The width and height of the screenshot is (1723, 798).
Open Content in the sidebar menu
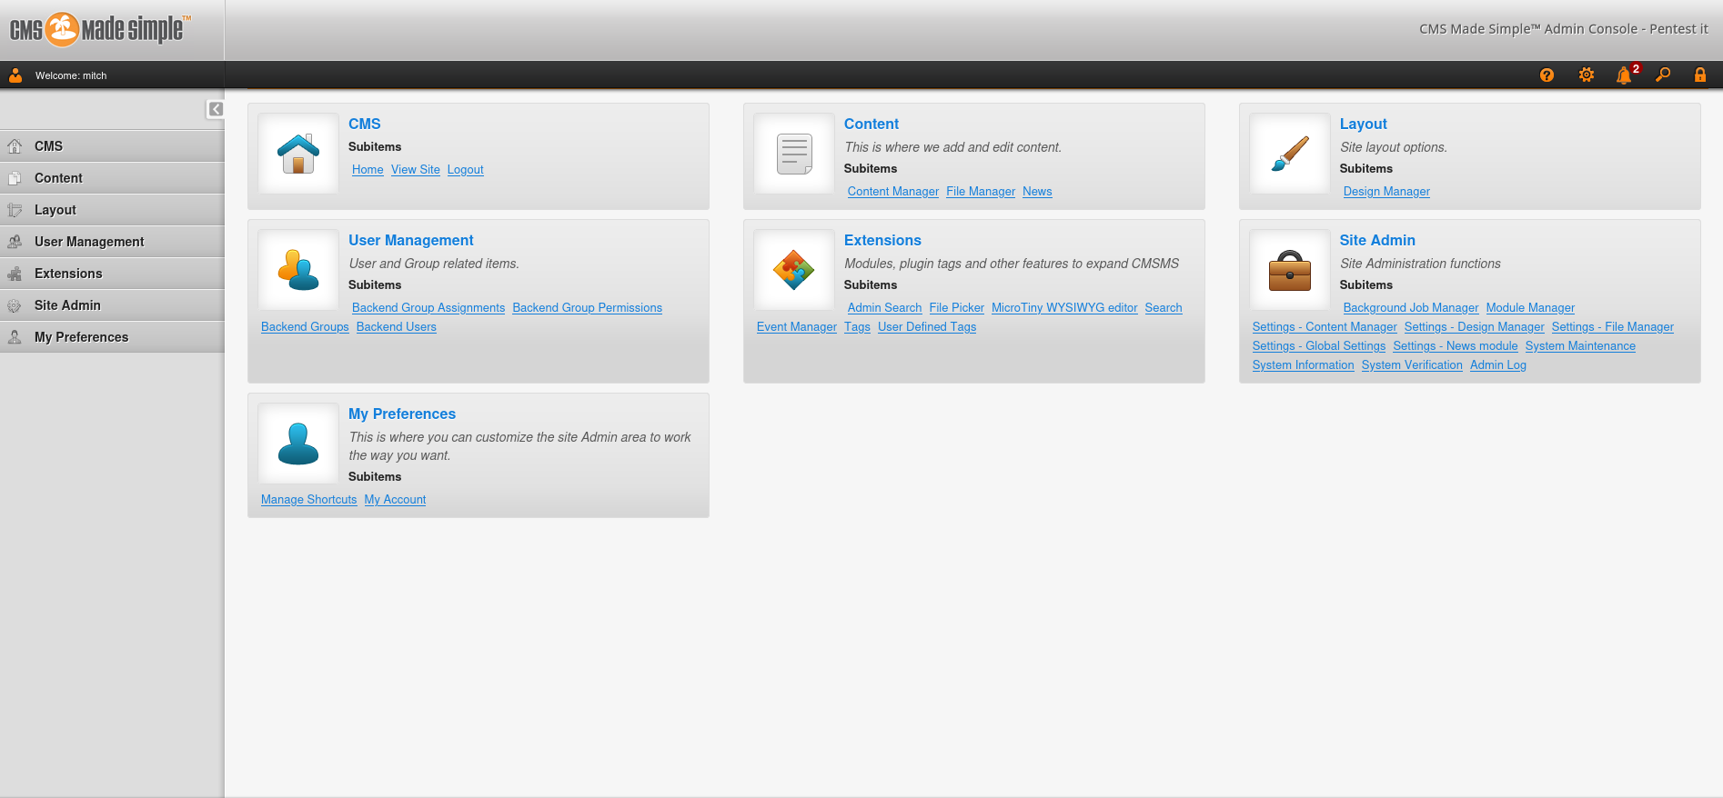112,178
